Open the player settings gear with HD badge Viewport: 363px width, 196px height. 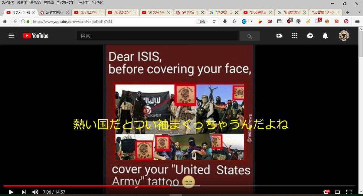(x=326, y=192)
